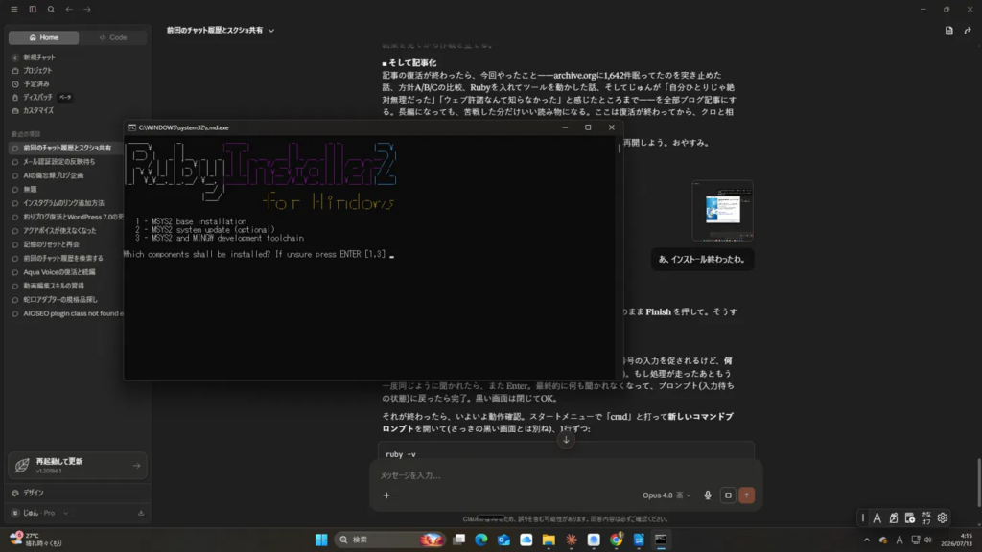982x552 pixels.
Task: Open Google Chrome from taskbar
Action: (x=617, y=540)
